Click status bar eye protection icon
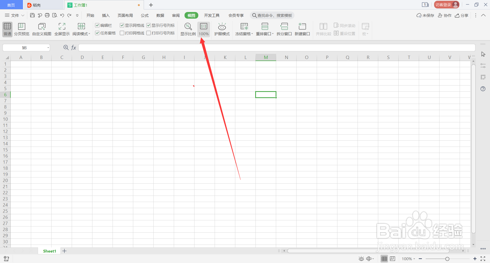 (361, 259)
